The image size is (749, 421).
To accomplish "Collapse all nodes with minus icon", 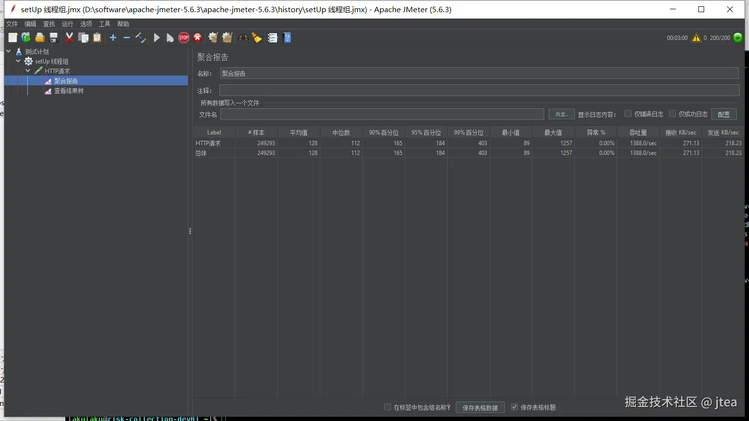I will point(127,38).
